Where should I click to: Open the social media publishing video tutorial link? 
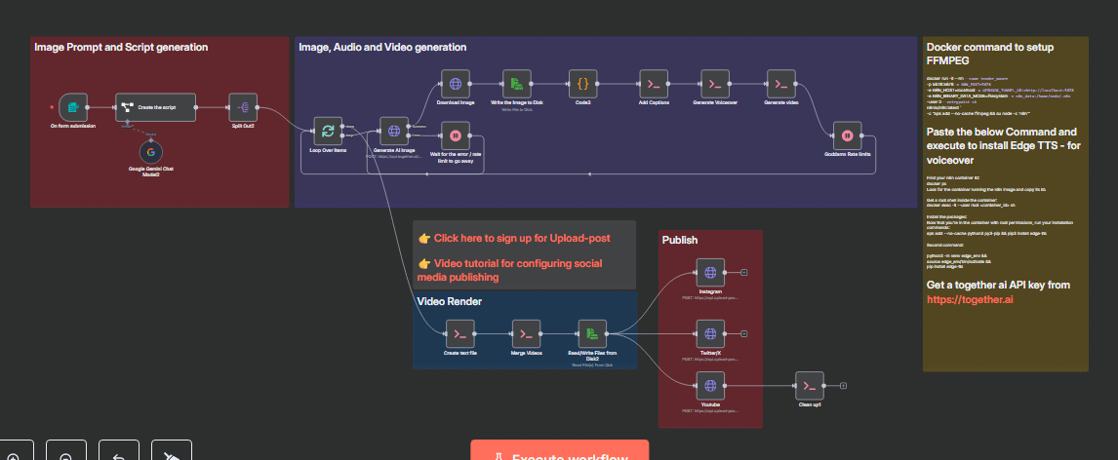pos(512,270)
